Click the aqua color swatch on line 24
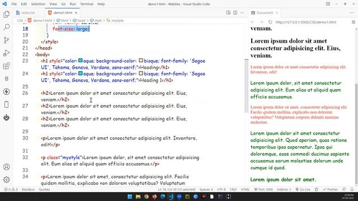Image resolution: width=358 pixels, height=201 pixels. point(81,73)
